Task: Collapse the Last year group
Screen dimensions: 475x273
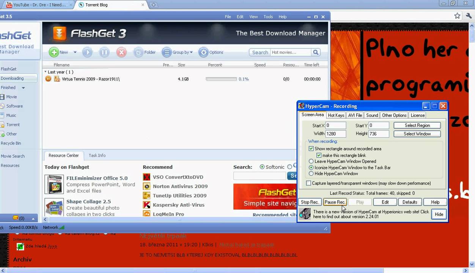Action: click(46, 72)
